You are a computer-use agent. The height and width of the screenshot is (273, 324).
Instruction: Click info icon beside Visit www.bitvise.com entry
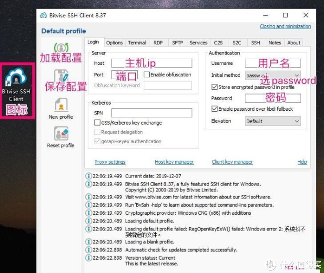tap(89, 197)
